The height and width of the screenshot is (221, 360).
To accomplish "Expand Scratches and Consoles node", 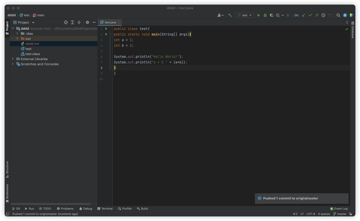I will [13, 64].
